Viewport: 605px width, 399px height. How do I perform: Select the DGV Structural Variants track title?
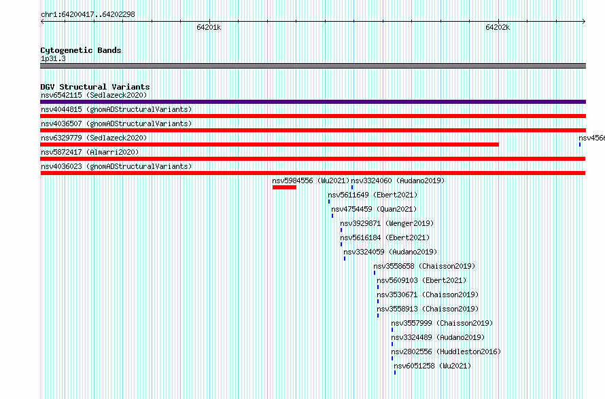(x=95, y=87)
